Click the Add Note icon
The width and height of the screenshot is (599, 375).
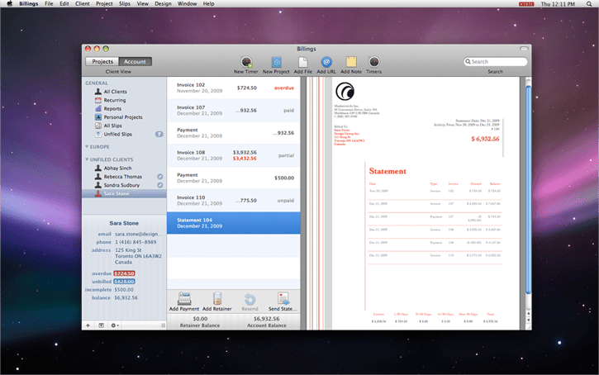point(351,62)
